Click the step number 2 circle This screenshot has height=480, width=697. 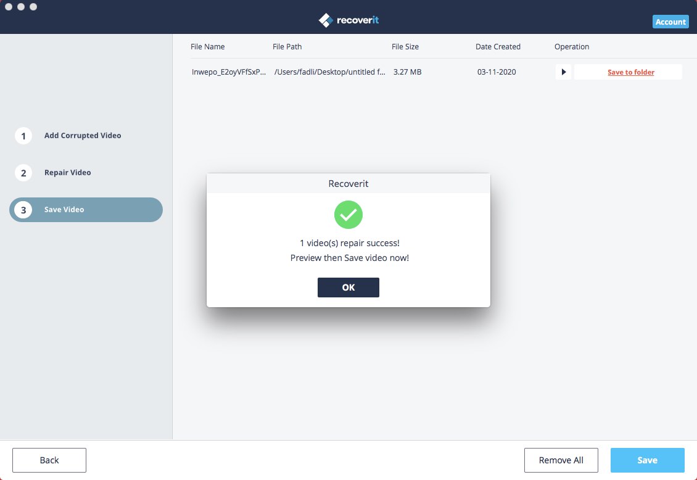[23, 173]
